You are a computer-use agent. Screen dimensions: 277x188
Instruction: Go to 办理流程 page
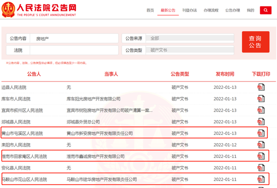[211, 10]
